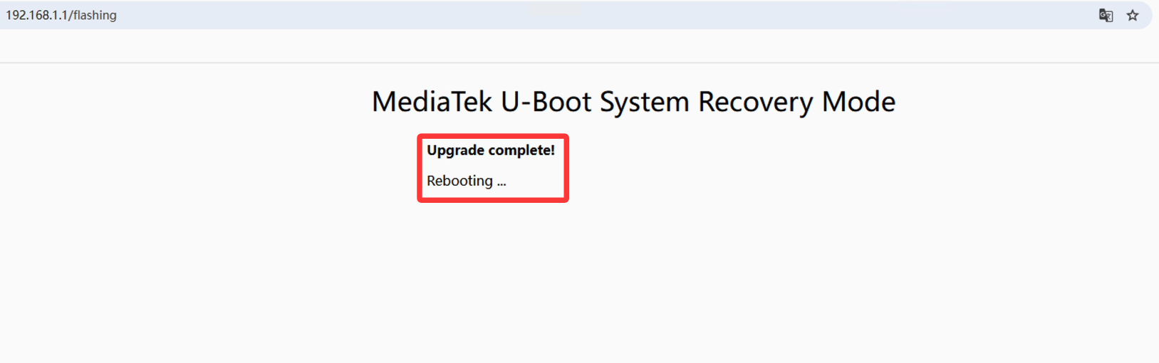Click the 192.168.1.1/flashing URL text

[61, 16]
